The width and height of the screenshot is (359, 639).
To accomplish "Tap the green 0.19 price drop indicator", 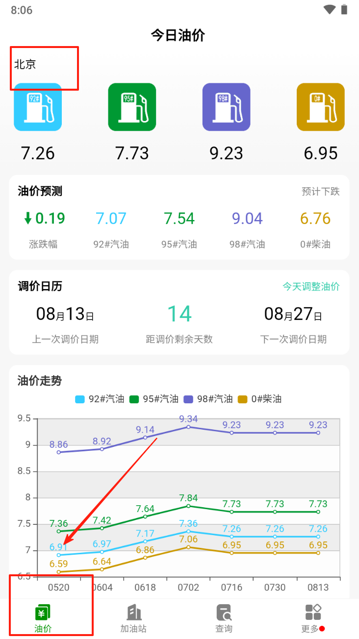I will pyautogui.click(x=44, y=219).
